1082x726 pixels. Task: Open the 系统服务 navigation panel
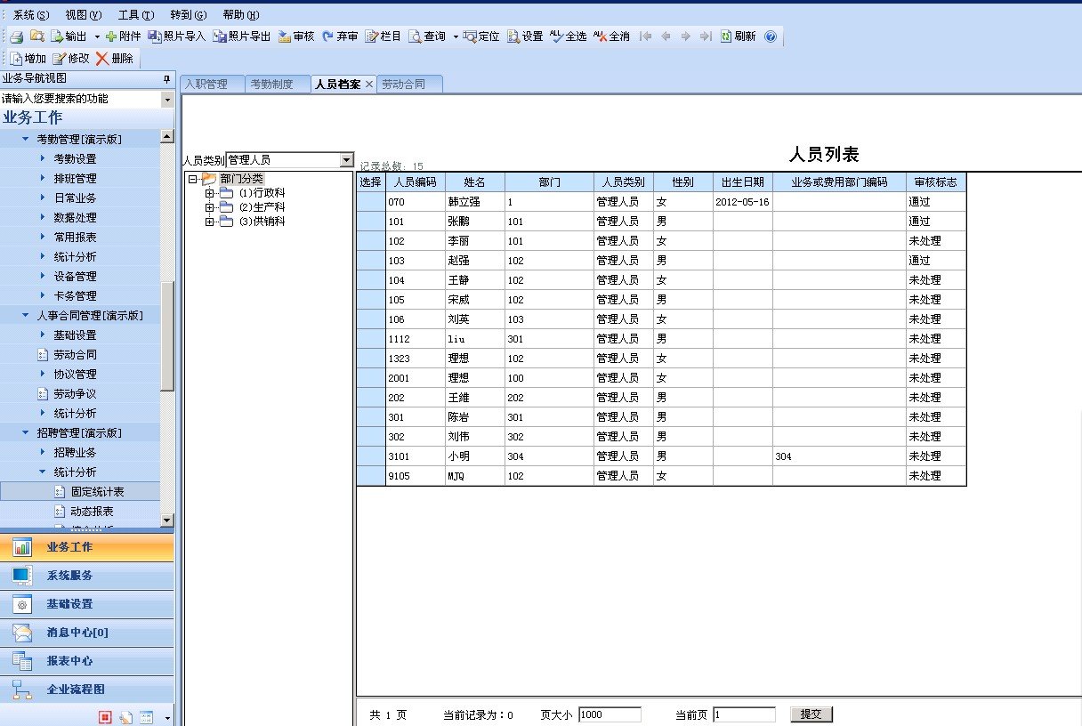pos(87,576)
